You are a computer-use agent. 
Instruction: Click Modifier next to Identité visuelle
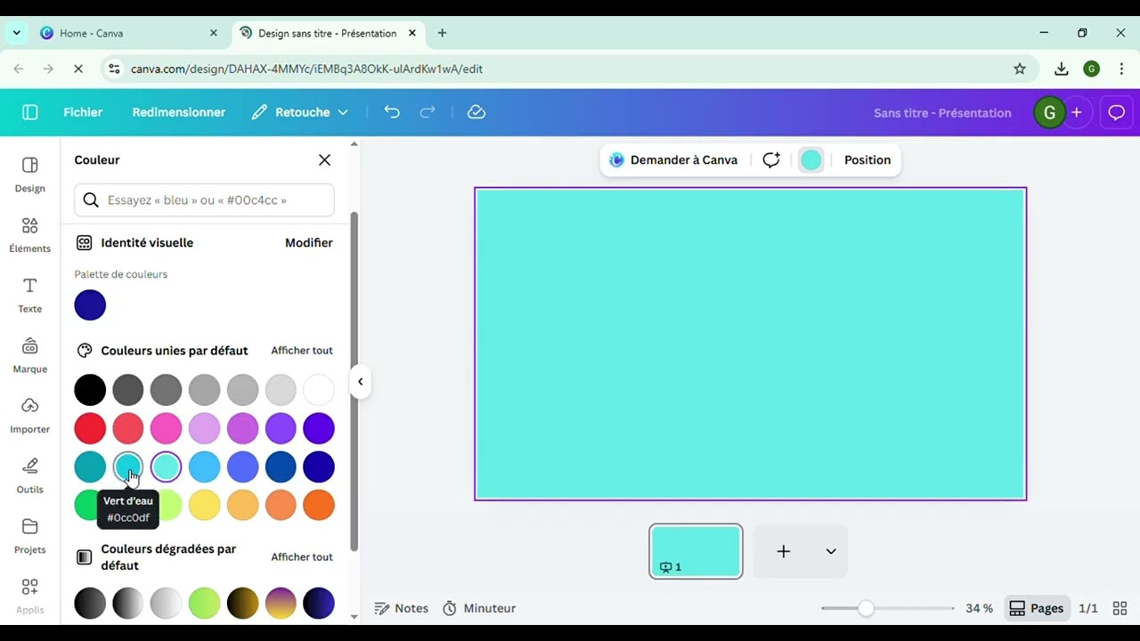pos(309,243)
